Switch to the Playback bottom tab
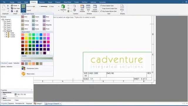The image size is (188, 106). (x=29, y=103)
